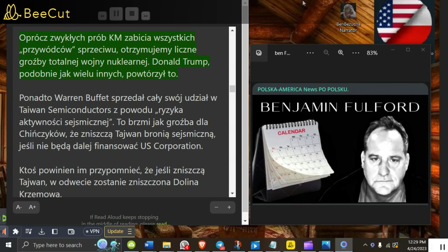The image size is (448, 252).
Task: Decrease text size with the A- button
Action: click(19, 207)
